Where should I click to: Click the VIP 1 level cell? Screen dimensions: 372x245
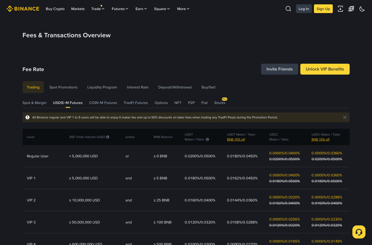click(31, 178)
